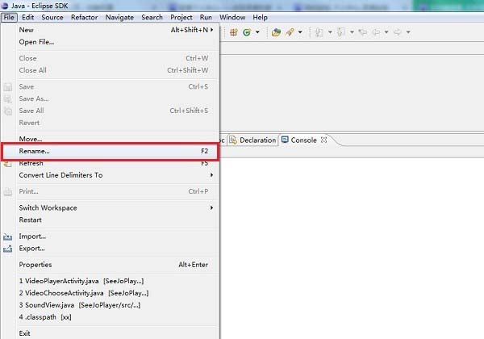Click the Previous Annotation toolbar icon
The height and width of the screenshot is (339, 484).
click(x=340, y=32)
